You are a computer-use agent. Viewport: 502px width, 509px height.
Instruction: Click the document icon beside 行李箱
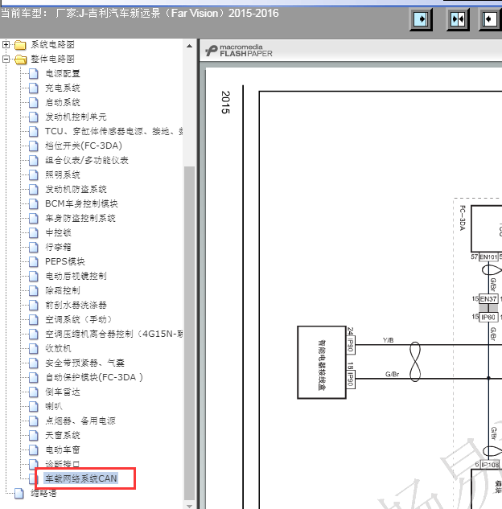click(34, 247)
